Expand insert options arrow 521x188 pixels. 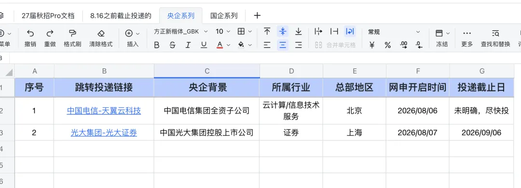[137, 34]
